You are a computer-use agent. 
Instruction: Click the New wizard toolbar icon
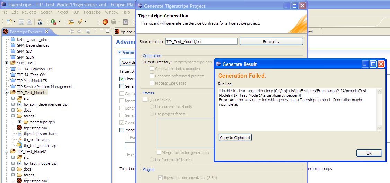[9, 22]
